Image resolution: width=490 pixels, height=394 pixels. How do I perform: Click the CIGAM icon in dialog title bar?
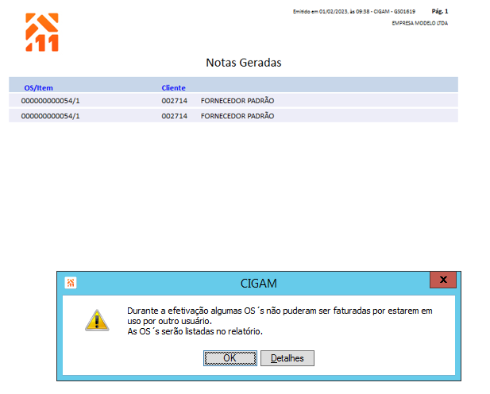pos(71,283)
